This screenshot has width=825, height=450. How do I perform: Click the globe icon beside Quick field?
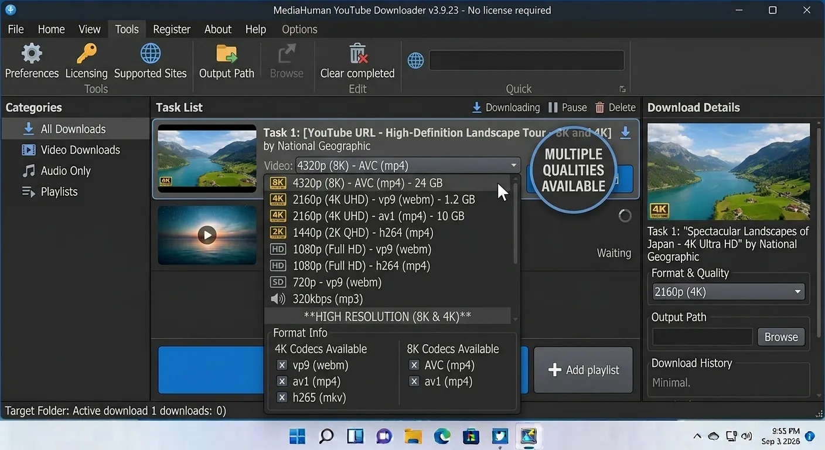415,60
